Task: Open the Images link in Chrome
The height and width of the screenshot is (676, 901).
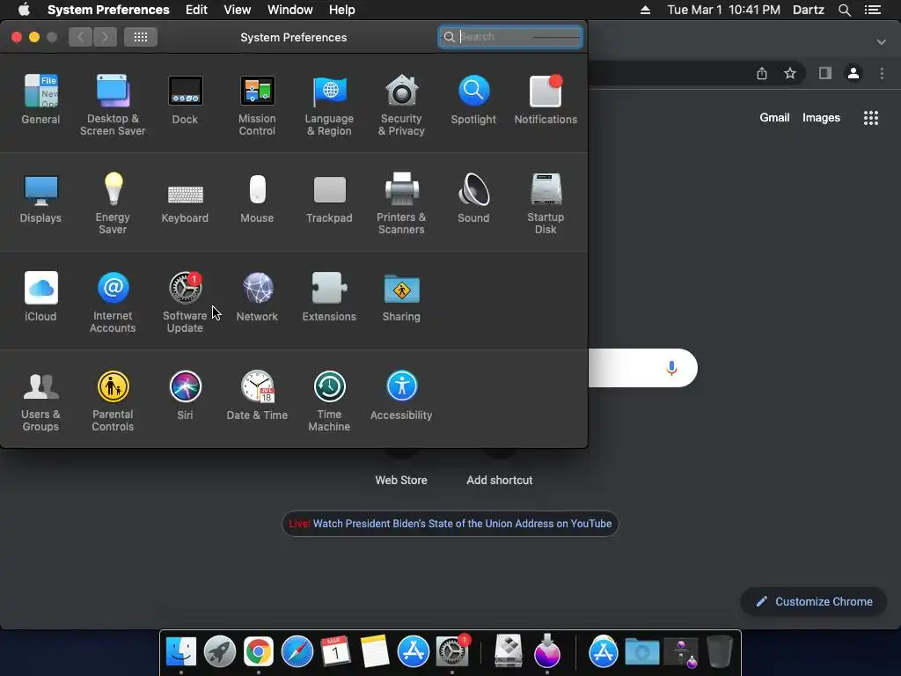Action: (x=821, y=117)
